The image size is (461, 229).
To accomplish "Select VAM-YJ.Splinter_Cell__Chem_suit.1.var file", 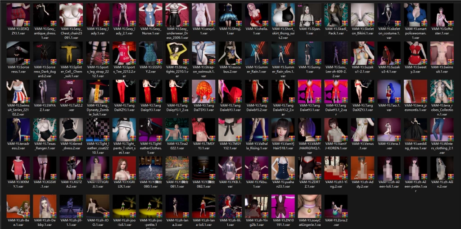I will coord(71,53).
